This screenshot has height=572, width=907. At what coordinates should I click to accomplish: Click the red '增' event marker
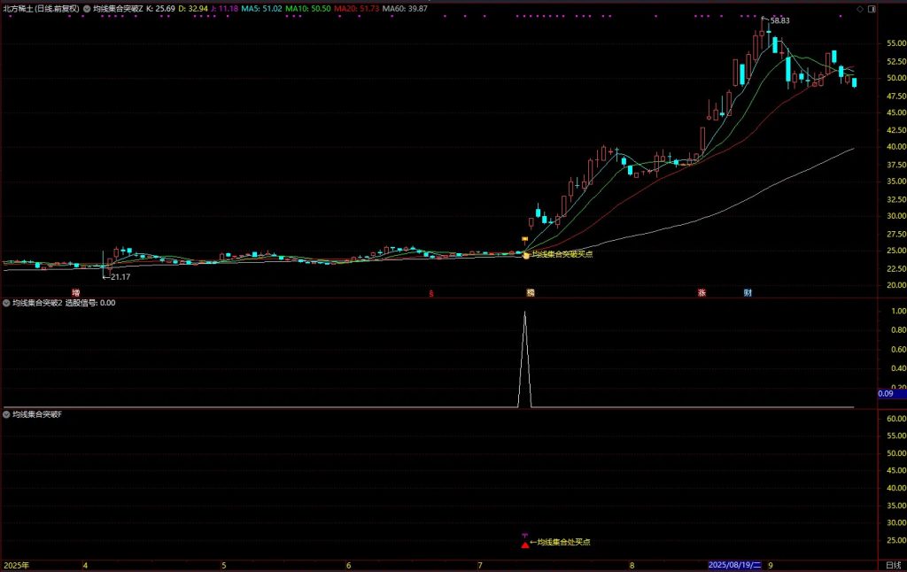tap(75, 292)
